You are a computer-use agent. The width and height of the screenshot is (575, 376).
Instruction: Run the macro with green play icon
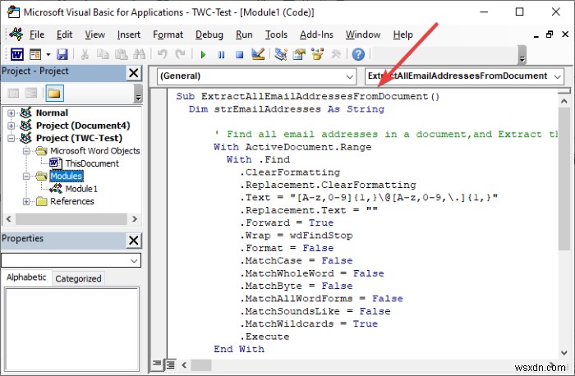coord(203,55)
